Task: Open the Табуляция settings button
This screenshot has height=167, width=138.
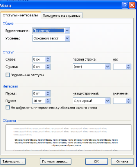Action: click(x=13, y=161)
